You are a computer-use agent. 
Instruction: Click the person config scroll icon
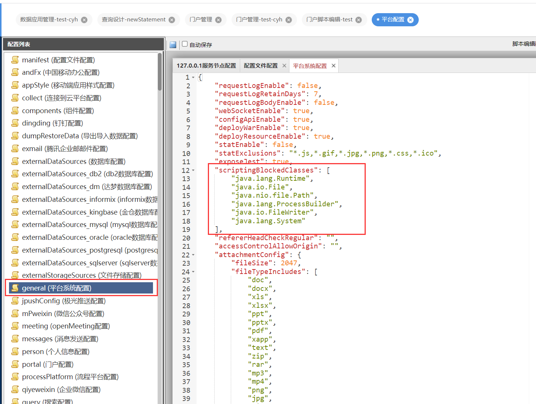[15, 351]
